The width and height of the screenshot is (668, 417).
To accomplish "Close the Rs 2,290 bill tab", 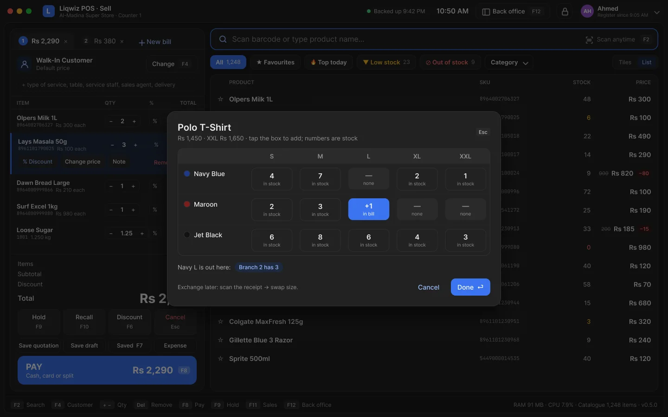I will (x=66, y=42).
